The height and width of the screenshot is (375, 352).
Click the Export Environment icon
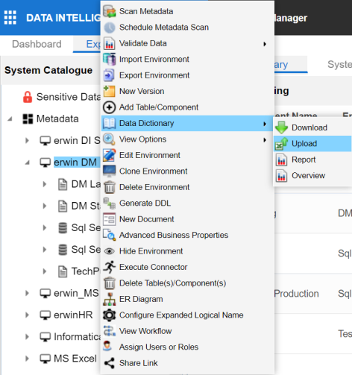109,75
